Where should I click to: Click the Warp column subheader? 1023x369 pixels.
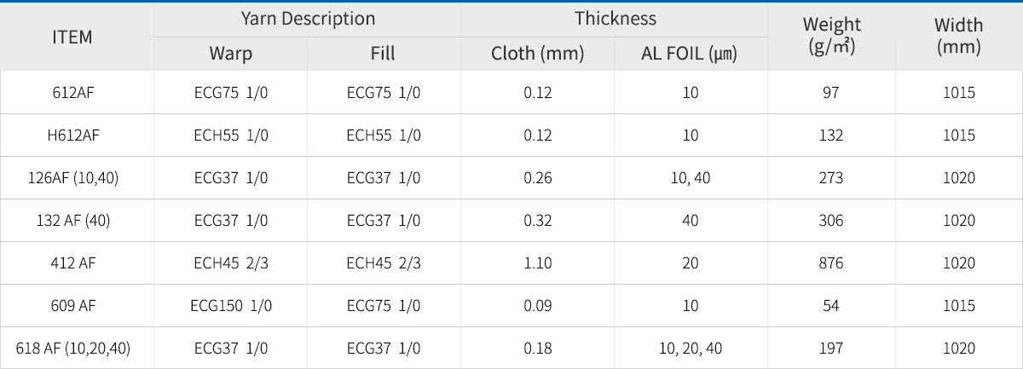[231, 55]
